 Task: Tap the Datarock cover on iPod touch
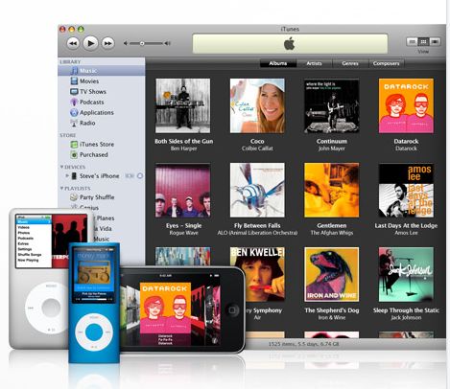tap(165, 308)
